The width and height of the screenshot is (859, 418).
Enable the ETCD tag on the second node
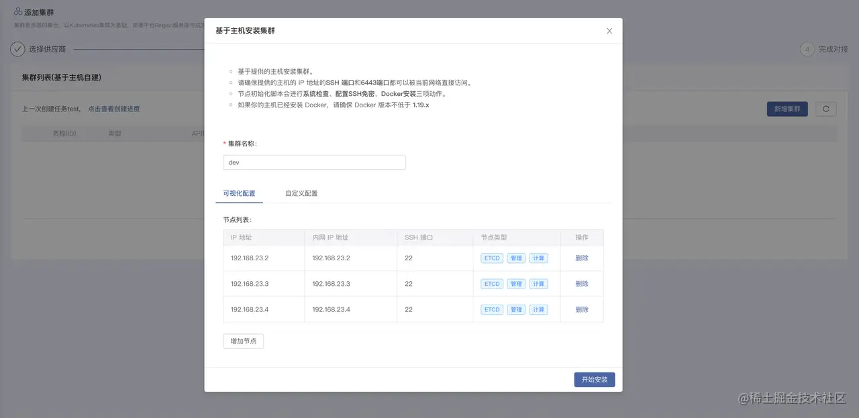(x=491, y=283)
